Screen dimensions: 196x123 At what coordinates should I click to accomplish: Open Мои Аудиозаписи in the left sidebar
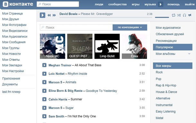[x=15, y=36]
